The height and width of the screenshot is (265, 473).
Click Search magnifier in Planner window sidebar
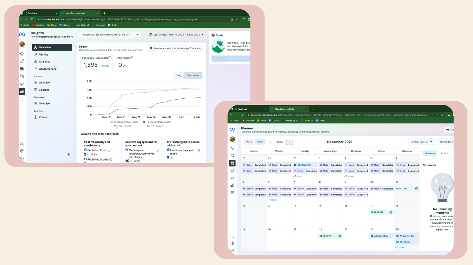pos(232,236)
